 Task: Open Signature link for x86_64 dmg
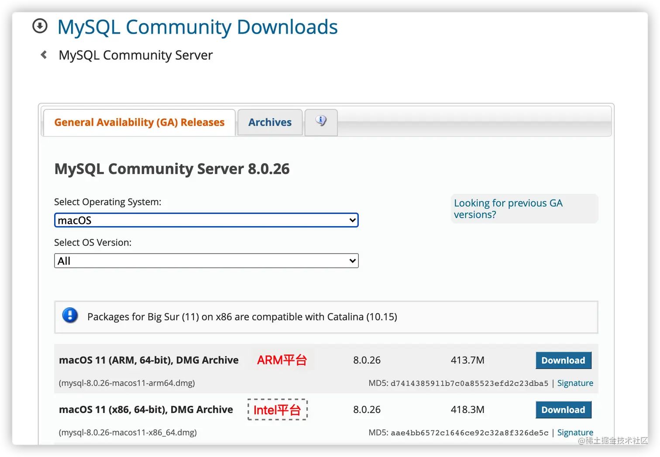tap(575, 432)
